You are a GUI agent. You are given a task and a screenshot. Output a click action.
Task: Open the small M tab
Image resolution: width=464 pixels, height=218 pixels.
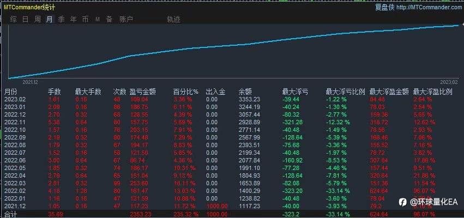point(98,20)
